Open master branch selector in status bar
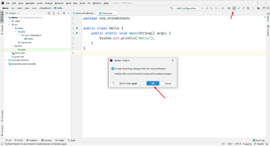Image resolution: width=270 pixels, height=147 pixels. [259, 144]
